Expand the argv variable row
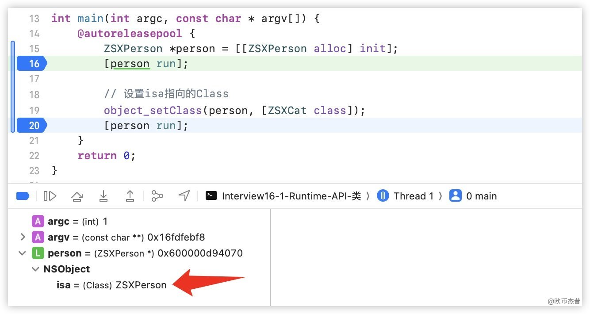The width and height of the screenshot is (590, 314). (23, 237)
